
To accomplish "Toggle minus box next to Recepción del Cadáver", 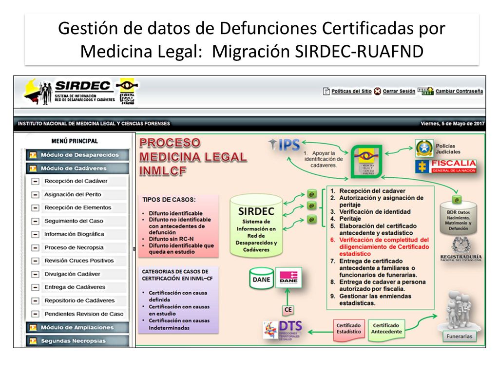I will 35,181.
